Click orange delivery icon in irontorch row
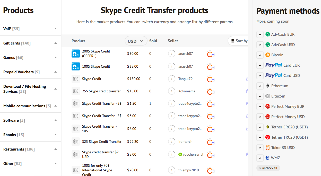This screenshot has height=176, width=321. pyautogui.click(x=211, y=142)
